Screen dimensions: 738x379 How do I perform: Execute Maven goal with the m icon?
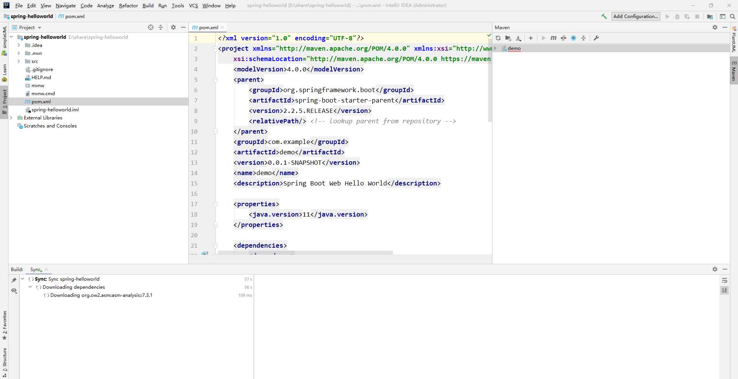coord(553,38)
